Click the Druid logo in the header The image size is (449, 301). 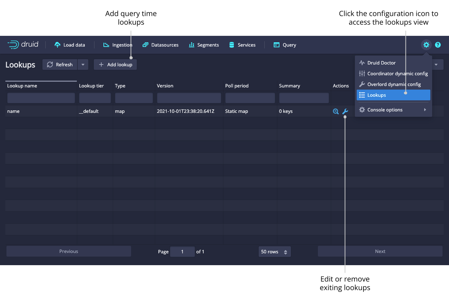point(23,45)
